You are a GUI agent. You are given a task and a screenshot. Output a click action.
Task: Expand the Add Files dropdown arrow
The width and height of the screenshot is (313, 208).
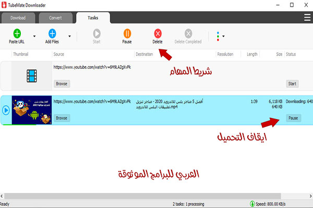pos(69,36)
